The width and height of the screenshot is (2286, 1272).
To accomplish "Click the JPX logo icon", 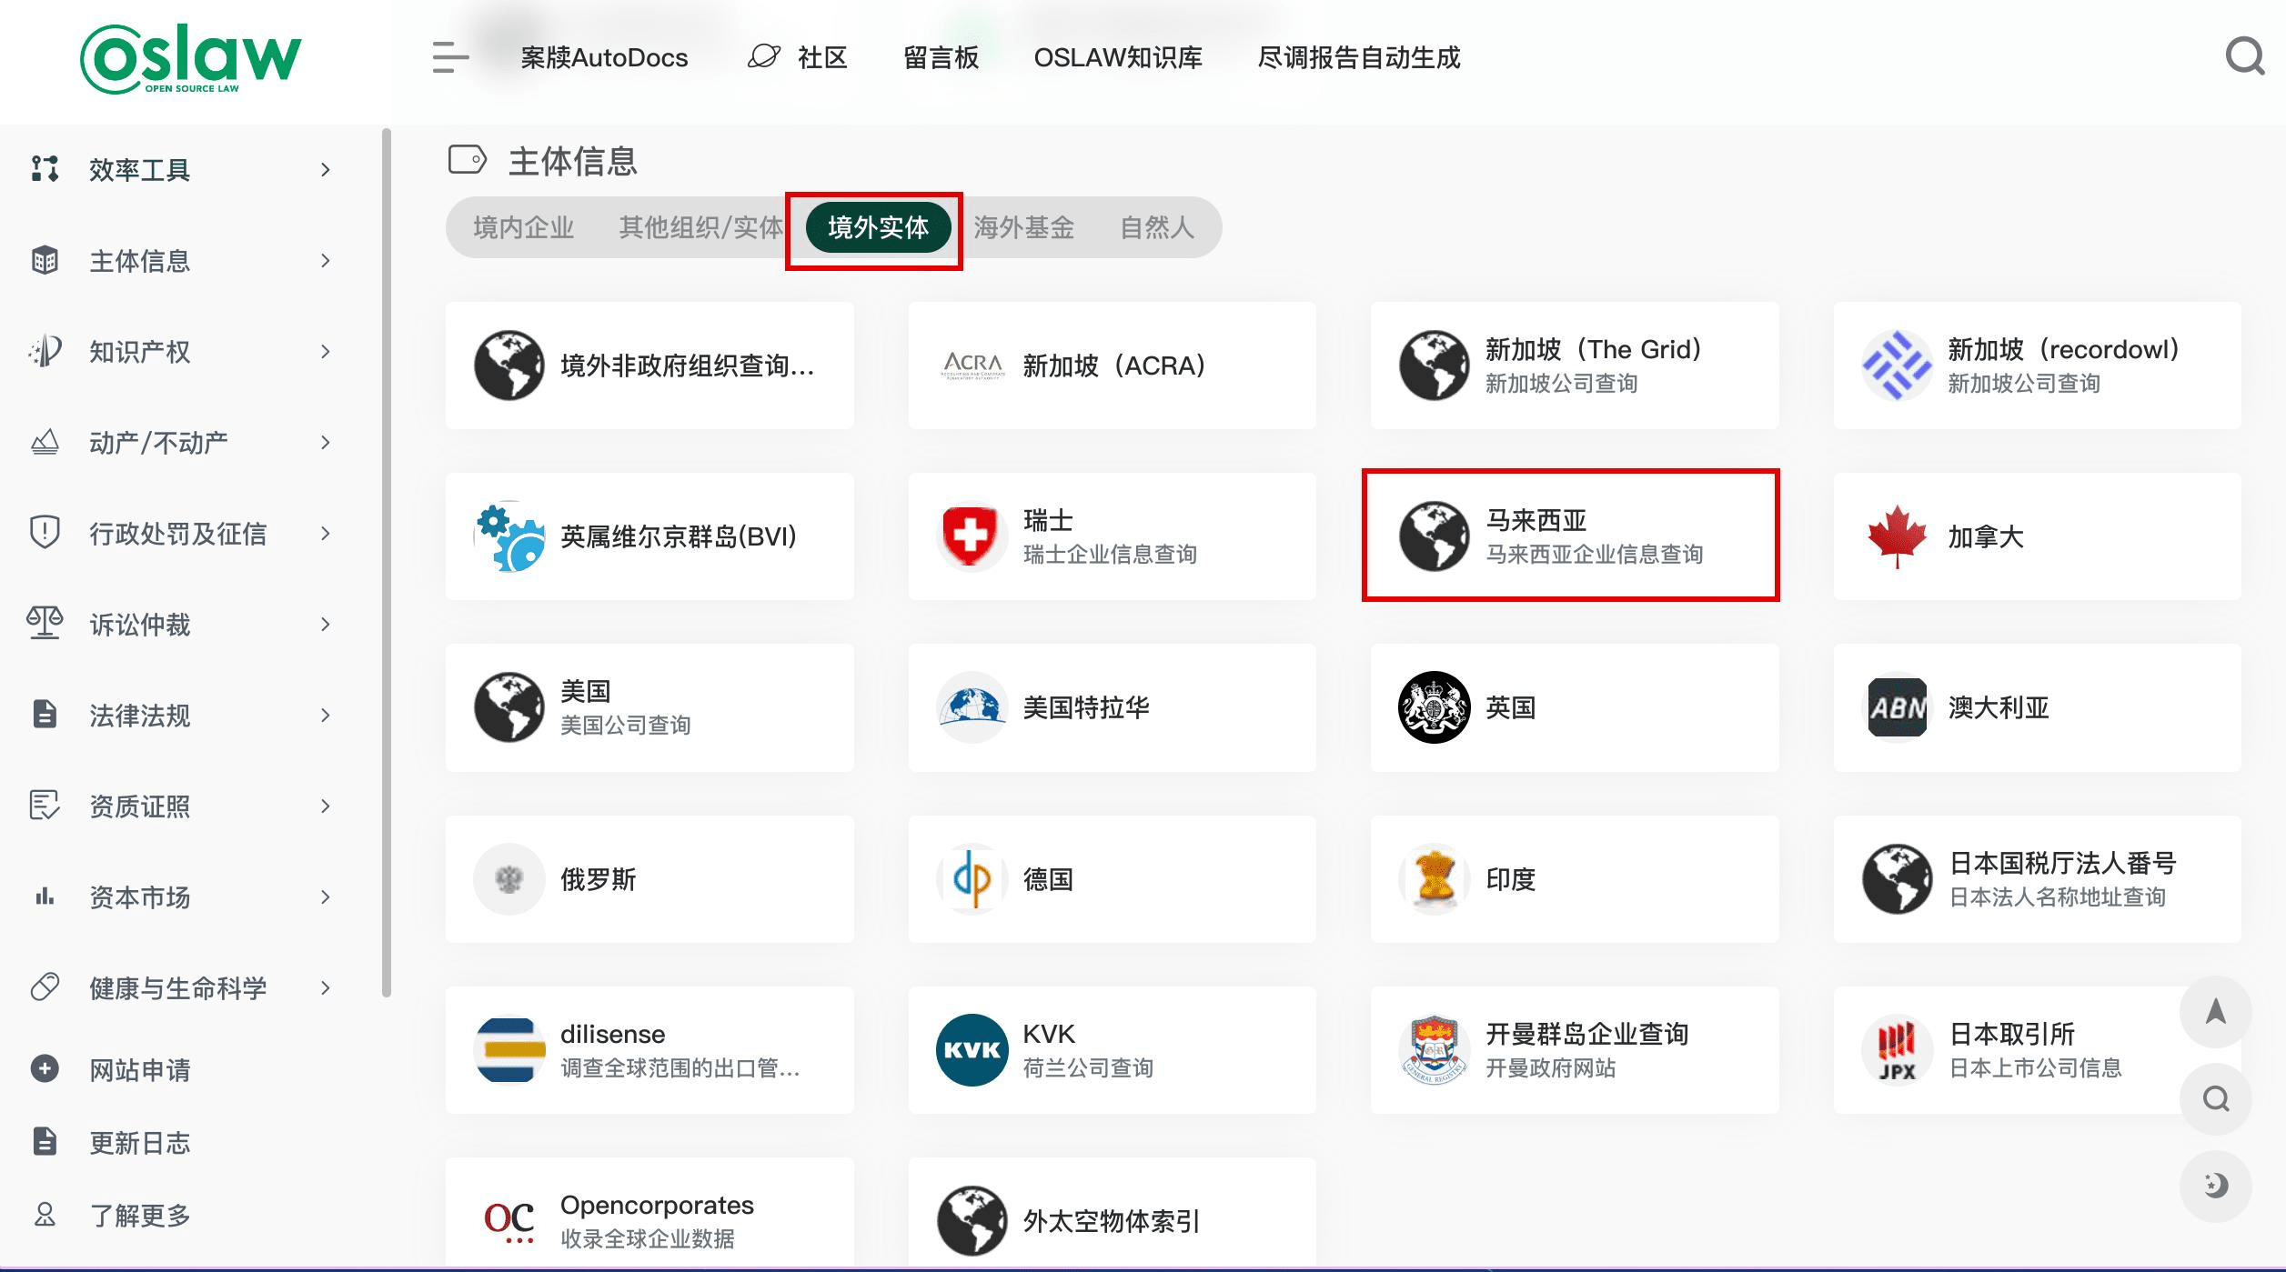I will tap(1897, 1050).
